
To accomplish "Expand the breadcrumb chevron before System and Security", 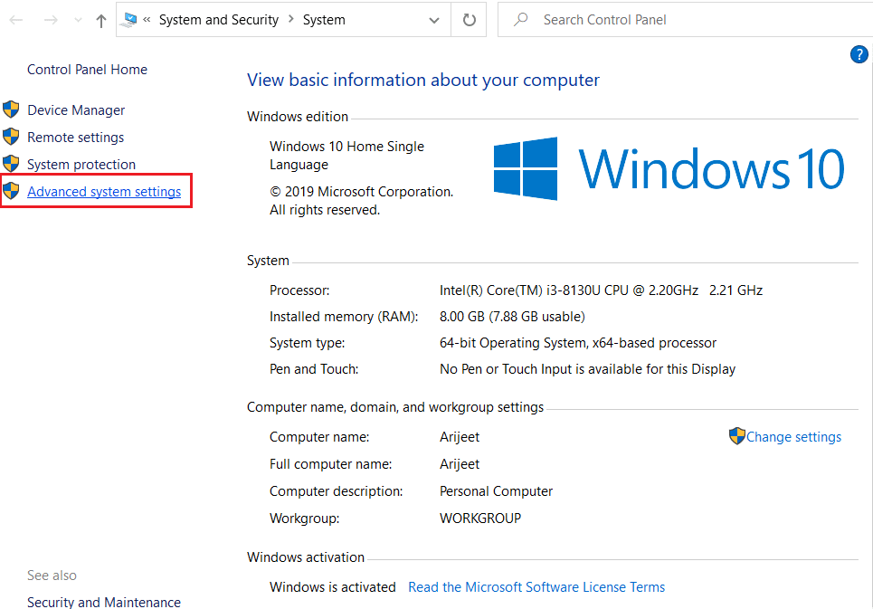I will tap(147, 19).
